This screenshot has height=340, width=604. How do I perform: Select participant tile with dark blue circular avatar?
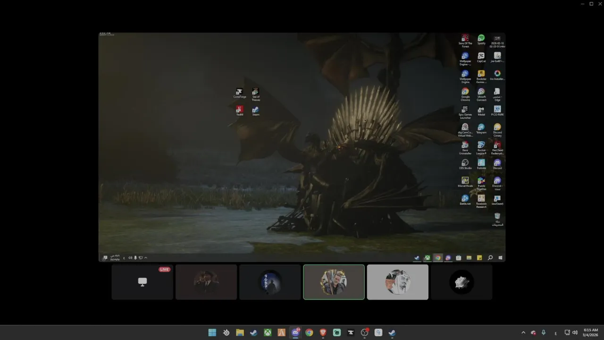[x=270, y=282]
